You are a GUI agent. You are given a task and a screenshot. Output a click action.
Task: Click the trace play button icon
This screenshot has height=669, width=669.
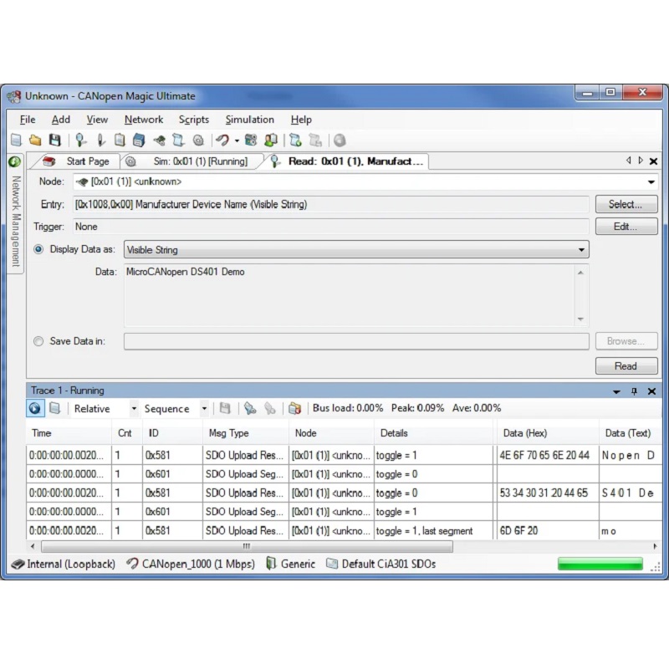click(34, 408)
